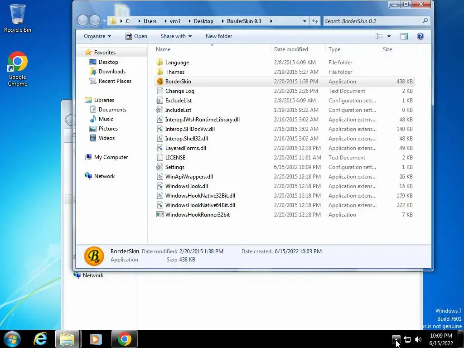Refresh the BorderSkin 0.3 folder view
Image resolution: width=464 pixels, height=348 pixels.
(314, 21)
